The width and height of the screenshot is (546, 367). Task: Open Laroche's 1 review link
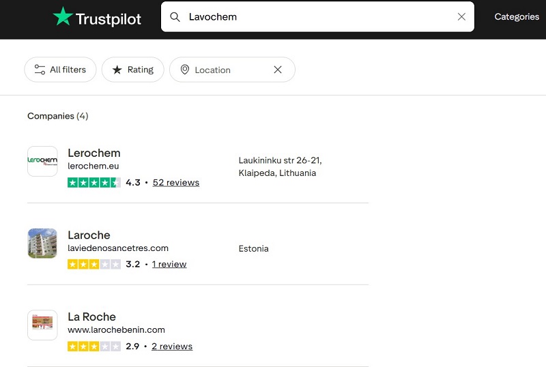click(169, 264)
